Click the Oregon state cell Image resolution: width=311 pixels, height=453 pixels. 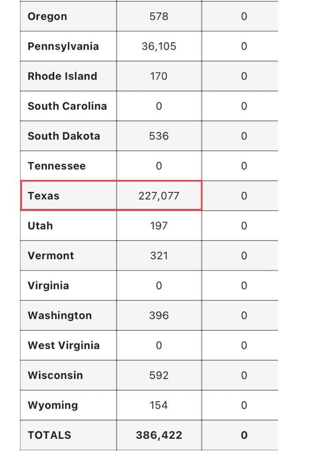point(47,17)
